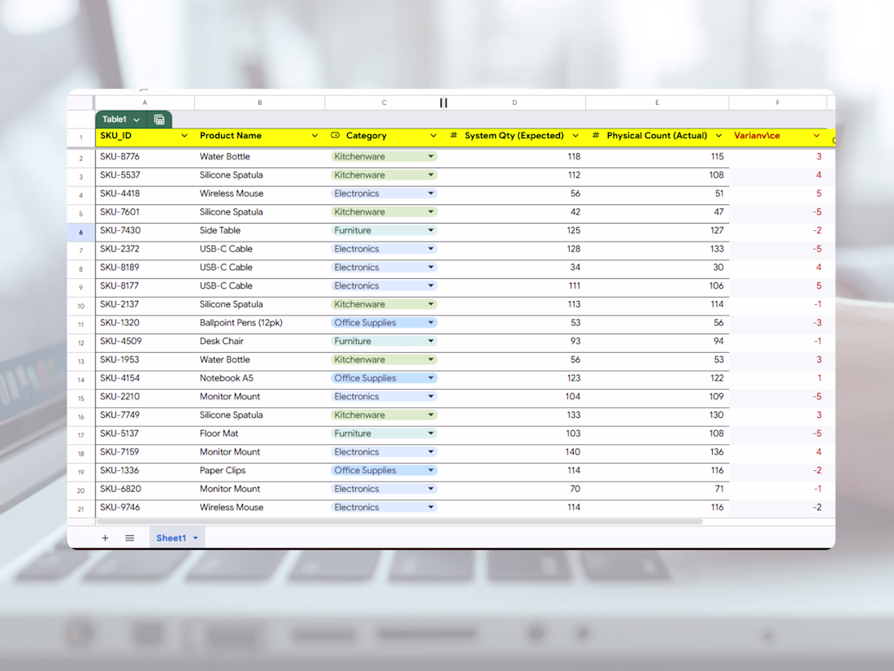Click the number type icon in Physical Count header
The image size is (894, 671).
coord(596,135)
